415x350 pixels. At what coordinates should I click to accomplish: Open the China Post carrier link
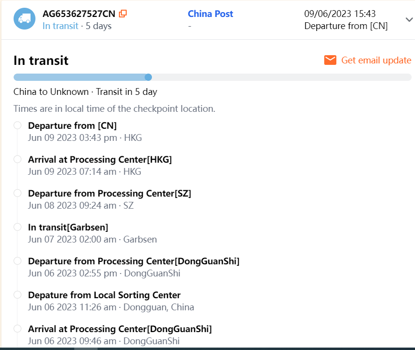click(x=210, y=14)
